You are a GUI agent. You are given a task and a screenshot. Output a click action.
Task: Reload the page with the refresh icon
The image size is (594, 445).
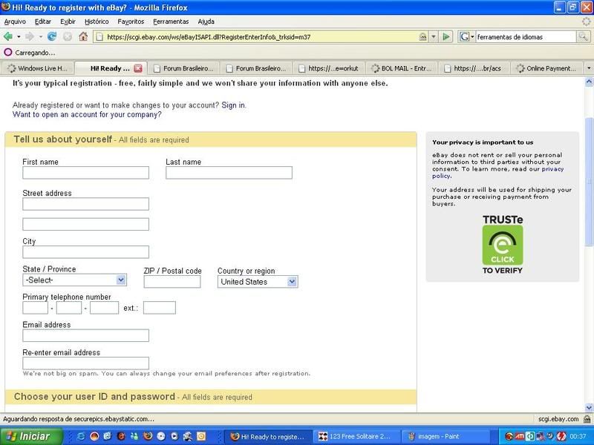[52, 36]
